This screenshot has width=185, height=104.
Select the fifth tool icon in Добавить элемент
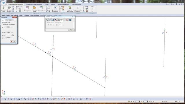pos(58,20)
